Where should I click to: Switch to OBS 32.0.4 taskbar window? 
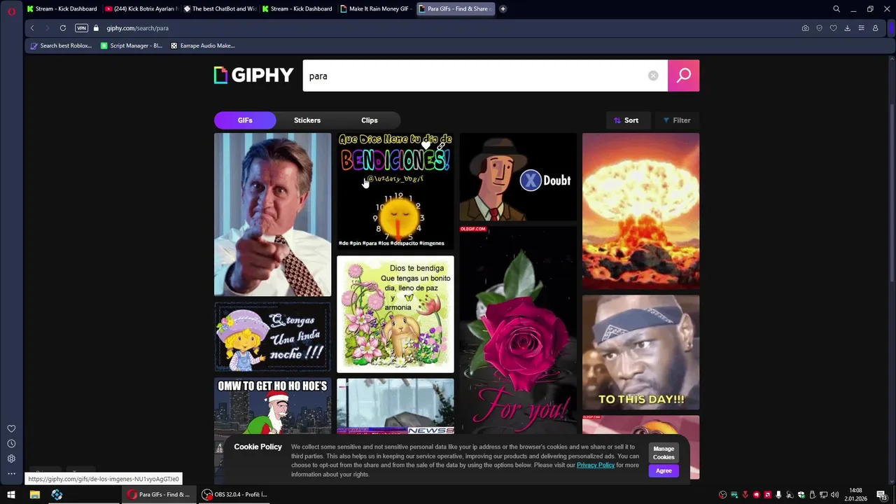pyautogui.click(x=234, y=495)
